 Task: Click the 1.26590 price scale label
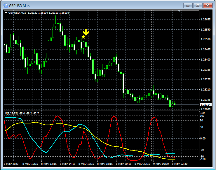click(205, 30)
